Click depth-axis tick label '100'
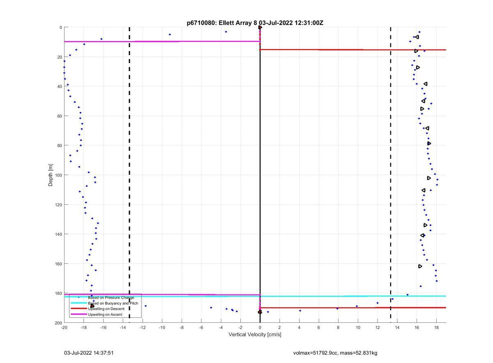Screen dimensions: 493x363 coord(58,175)
